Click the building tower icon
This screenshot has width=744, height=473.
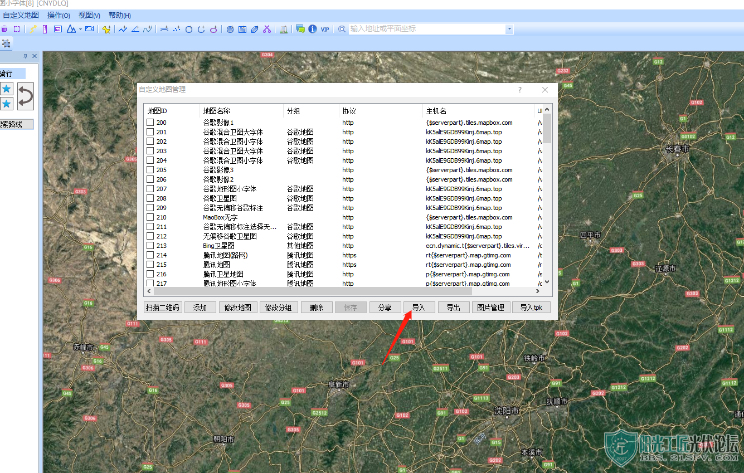283,29
